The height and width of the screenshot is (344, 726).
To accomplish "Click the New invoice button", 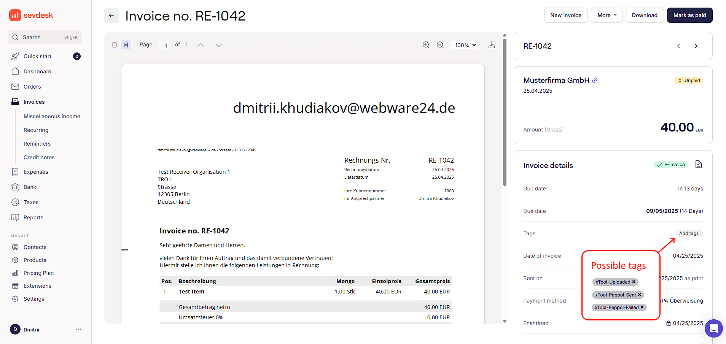I will [566, 15].
